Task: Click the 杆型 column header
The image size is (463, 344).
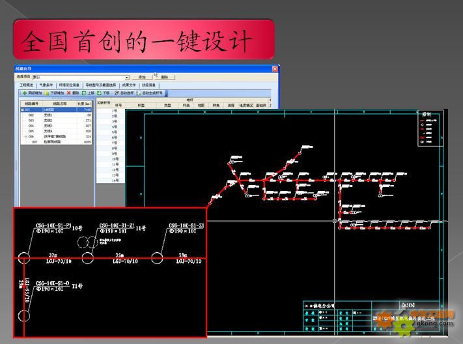Action: (141, 105)
